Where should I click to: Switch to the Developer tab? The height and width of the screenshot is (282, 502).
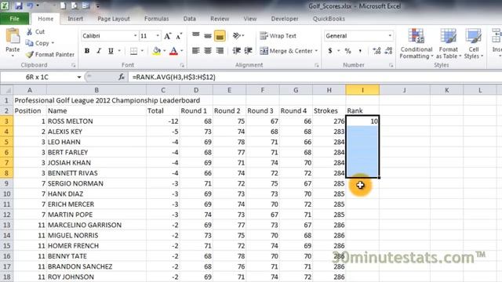tap(285, 19)
